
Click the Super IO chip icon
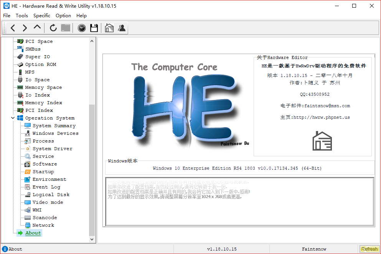(x=20, y=57)
